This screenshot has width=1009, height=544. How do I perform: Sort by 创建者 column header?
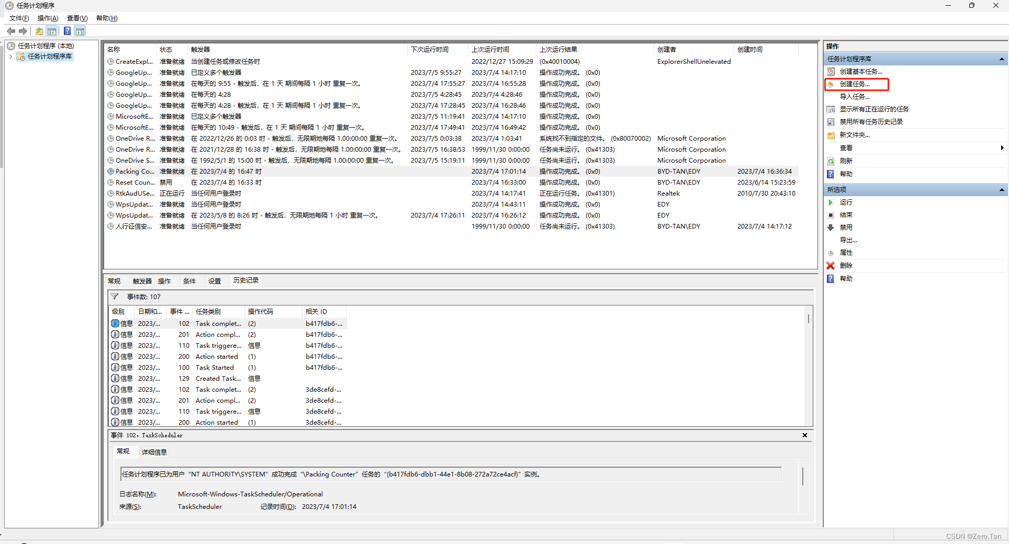pos(694,50)
